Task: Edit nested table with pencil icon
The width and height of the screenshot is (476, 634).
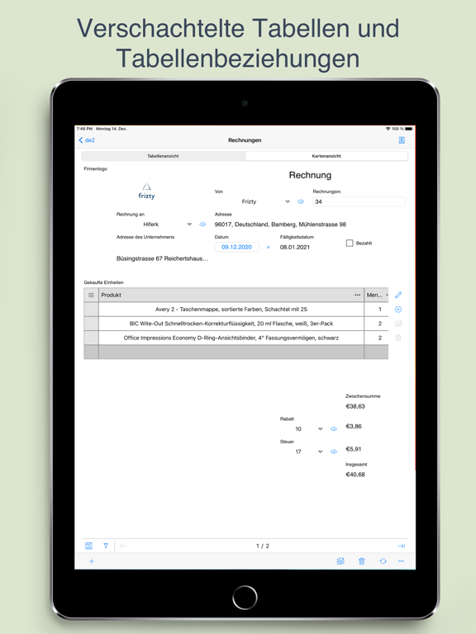Action: coord(398,295)
